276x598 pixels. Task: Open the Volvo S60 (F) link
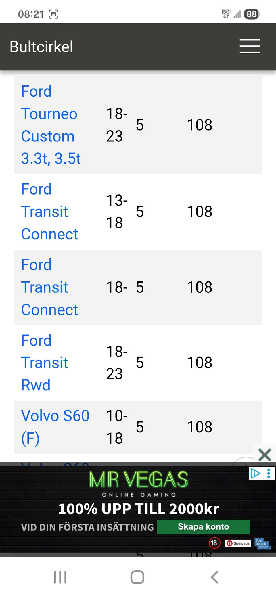(55, 427)
